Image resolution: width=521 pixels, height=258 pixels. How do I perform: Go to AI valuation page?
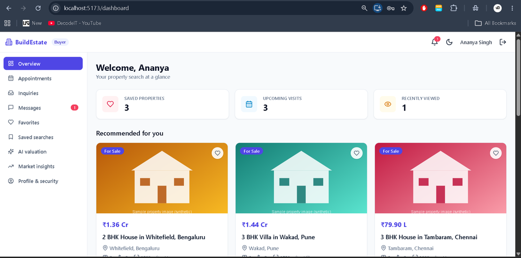(x=43, y=152)
